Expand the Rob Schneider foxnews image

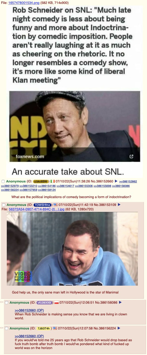74,91
